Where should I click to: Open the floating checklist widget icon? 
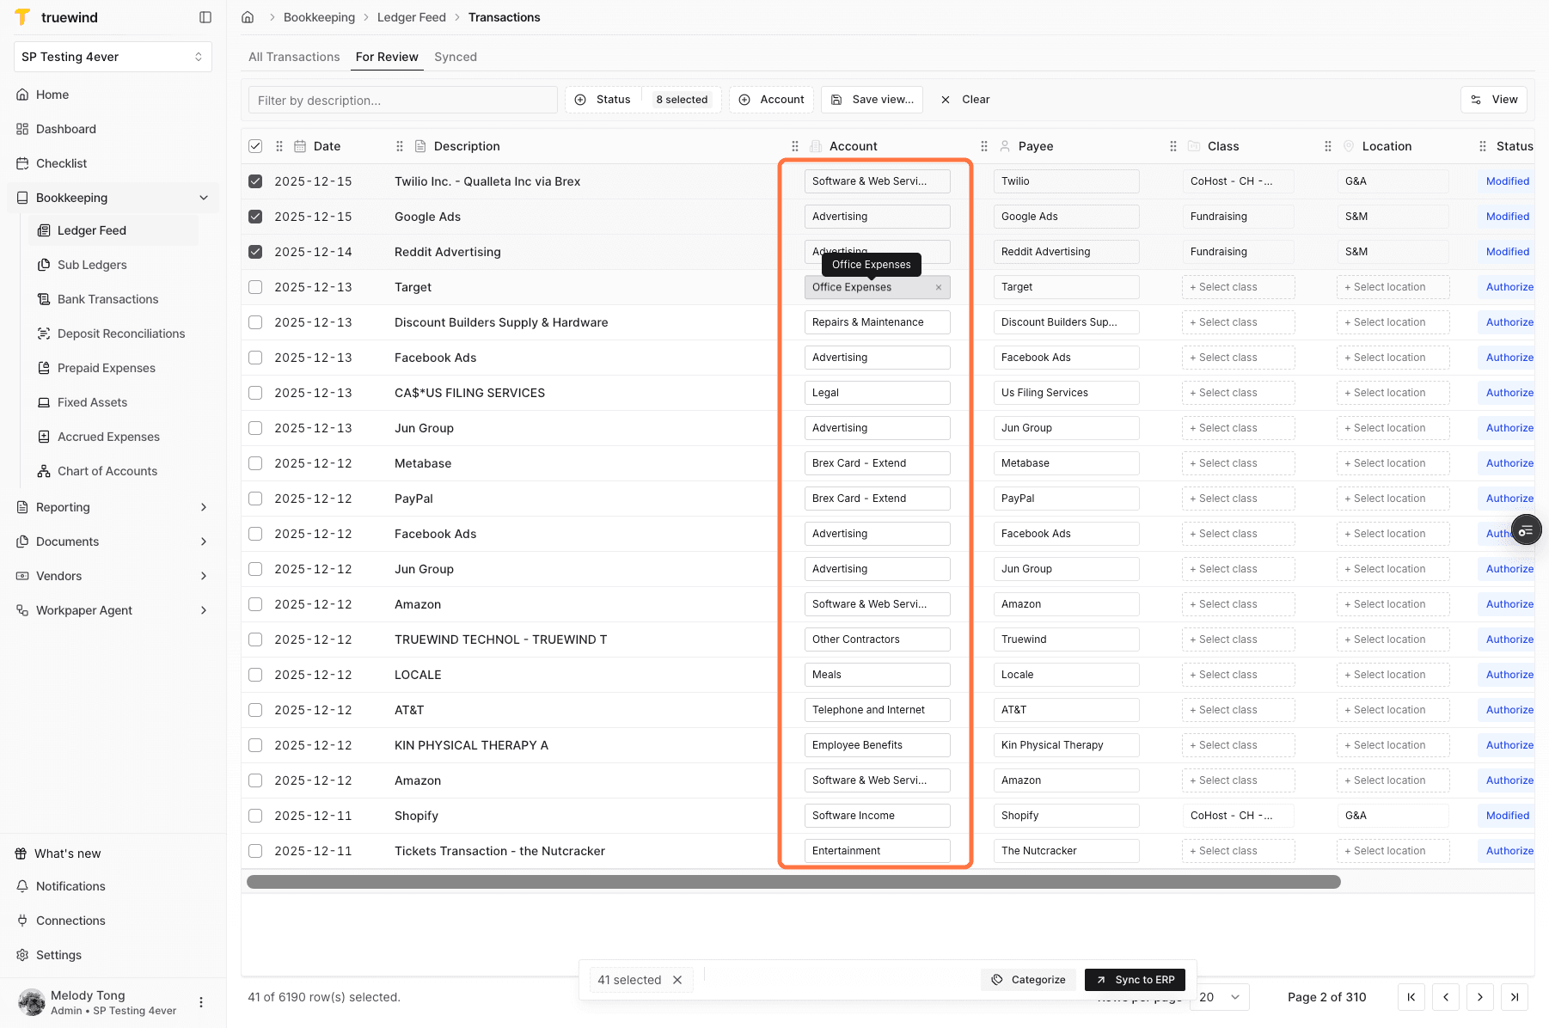click(x=1526, y=531)
